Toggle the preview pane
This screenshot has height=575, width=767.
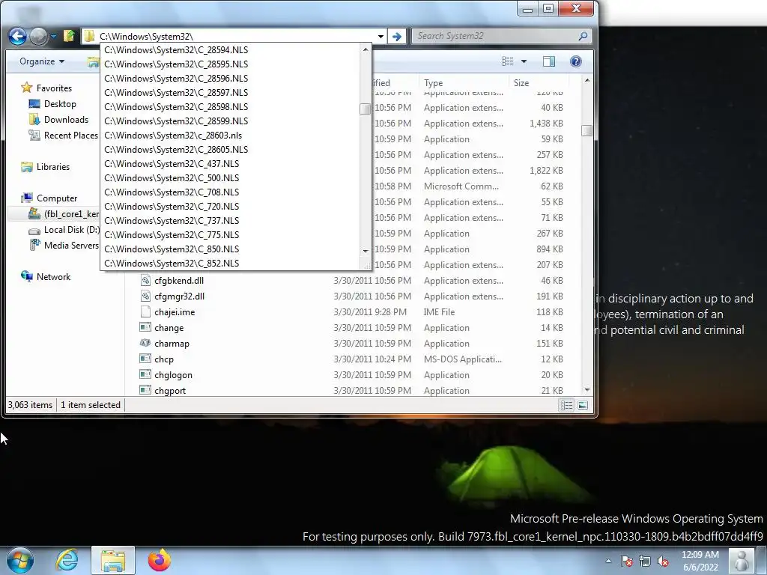point(549,61)
